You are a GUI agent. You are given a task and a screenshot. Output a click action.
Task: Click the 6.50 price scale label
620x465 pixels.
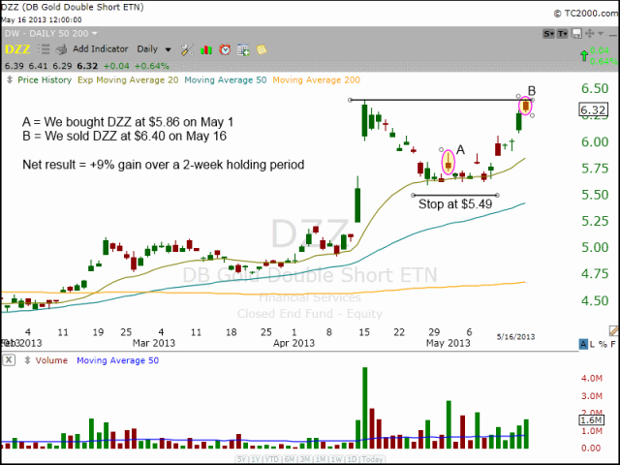[x=595, y=88]
